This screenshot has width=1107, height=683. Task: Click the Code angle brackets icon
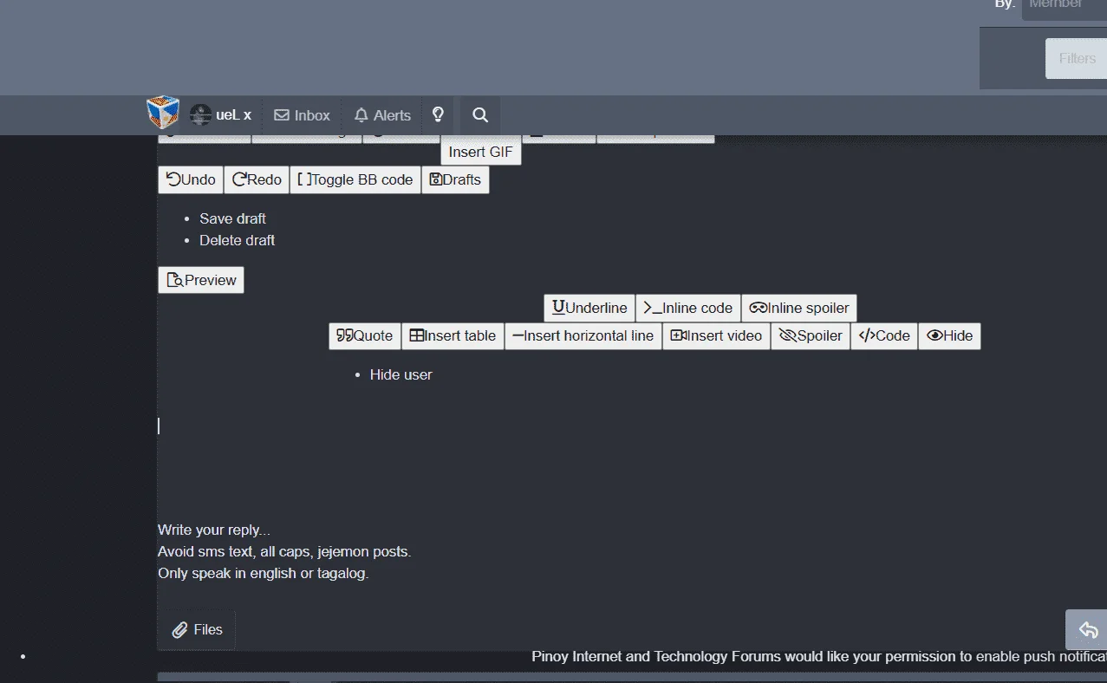pyautogui.click(x=867, y=335)
